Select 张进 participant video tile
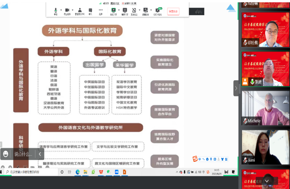Viewport: 290px width, 189px height. click(x=265, y=69)
